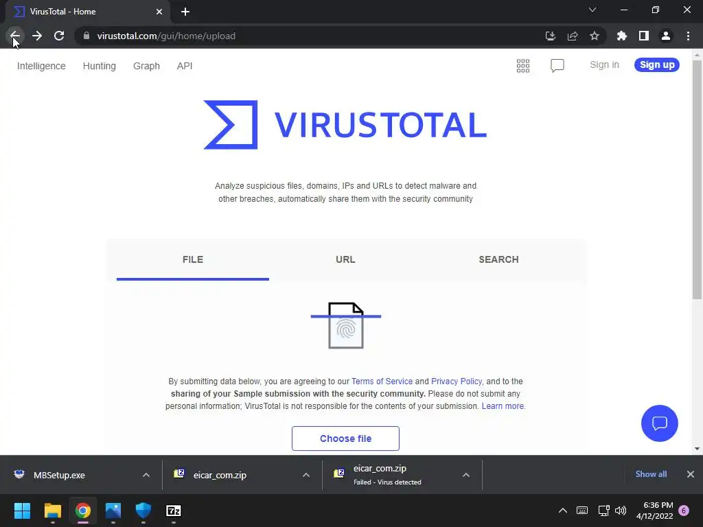Click the Choose file button
Screen dimensions: 703x527
(345, 438)
